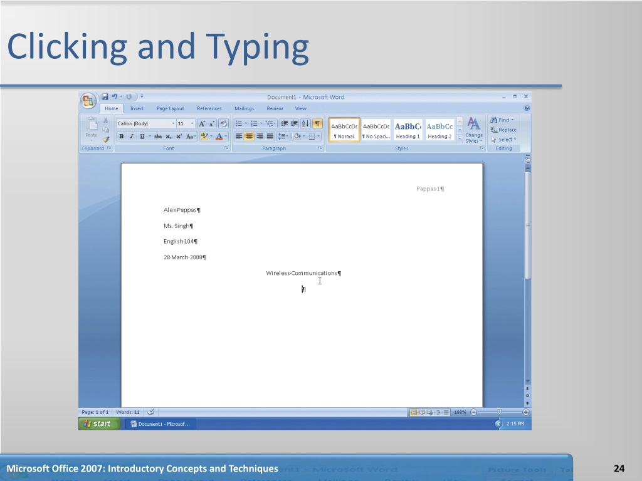Customize the Quick Access Toolbar dropdown

click(x=142, y=96)
